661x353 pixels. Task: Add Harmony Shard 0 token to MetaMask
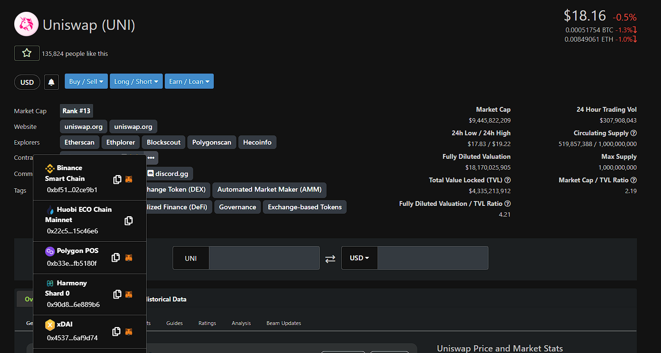pyautogui.click(x=128, y=294)
